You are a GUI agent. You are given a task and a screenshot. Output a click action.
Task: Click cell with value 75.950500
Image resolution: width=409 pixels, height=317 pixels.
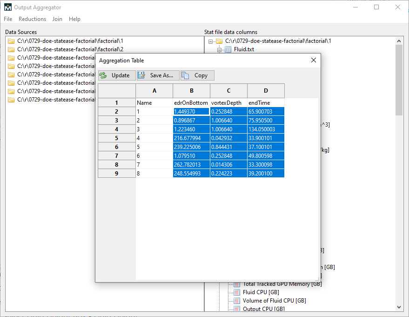(x=266, y=120)
